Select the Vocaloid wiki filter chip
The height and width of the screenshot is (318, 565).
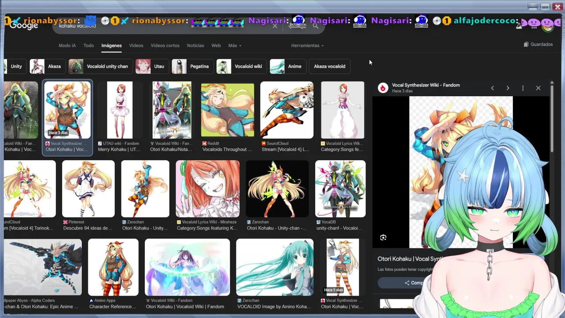(x=241, y=66)
